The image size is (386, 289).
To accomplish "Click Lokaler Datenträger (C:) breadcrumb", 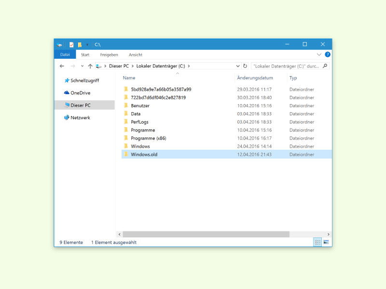I will tap(161, 66).
